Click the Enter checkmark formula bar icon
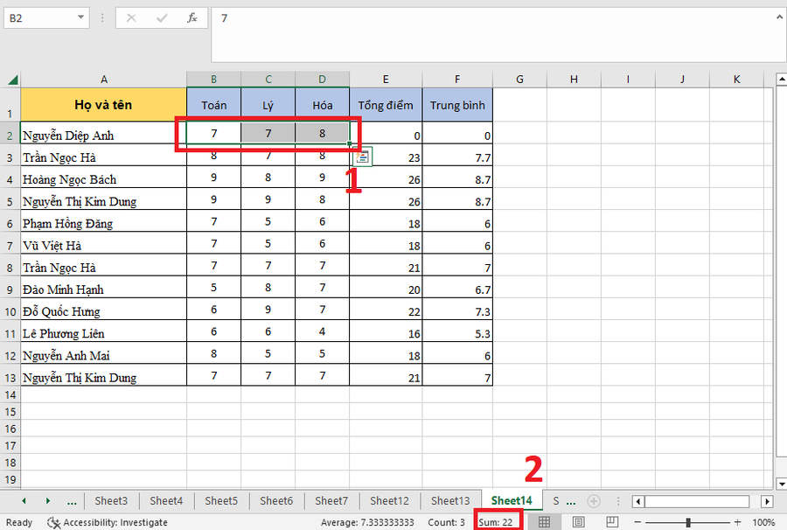The image size is (787, 530). tap(162, 18)
